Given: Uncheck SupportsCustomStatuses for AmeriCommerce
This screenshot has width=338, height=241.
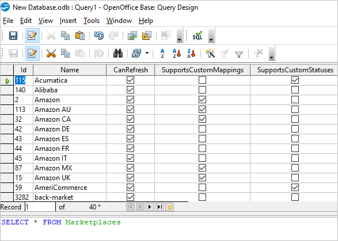Looking at the screenshot, I should pyautogui.click(x=295, y=188).
